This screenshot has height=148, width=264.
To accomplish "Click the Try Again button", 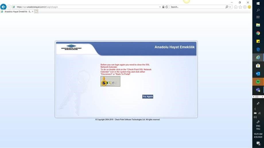I will (x=148, y=97).
